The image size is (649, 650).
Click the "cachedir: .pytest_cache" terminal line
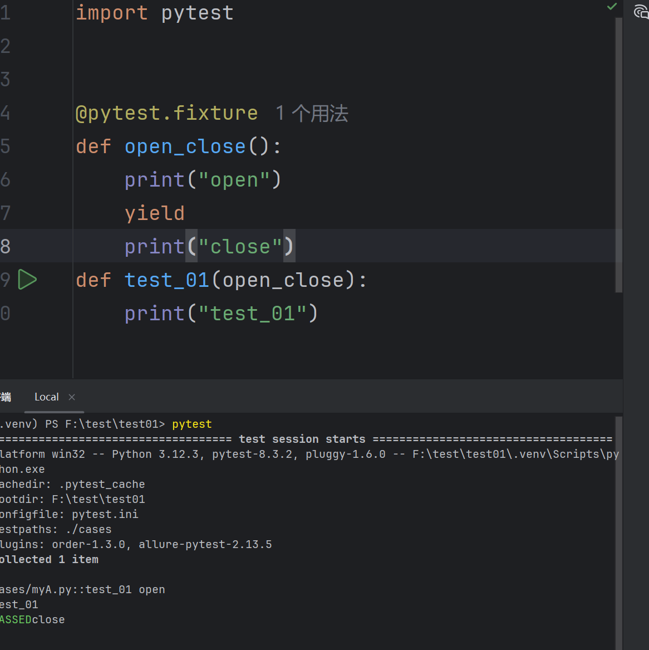[72, 484]
